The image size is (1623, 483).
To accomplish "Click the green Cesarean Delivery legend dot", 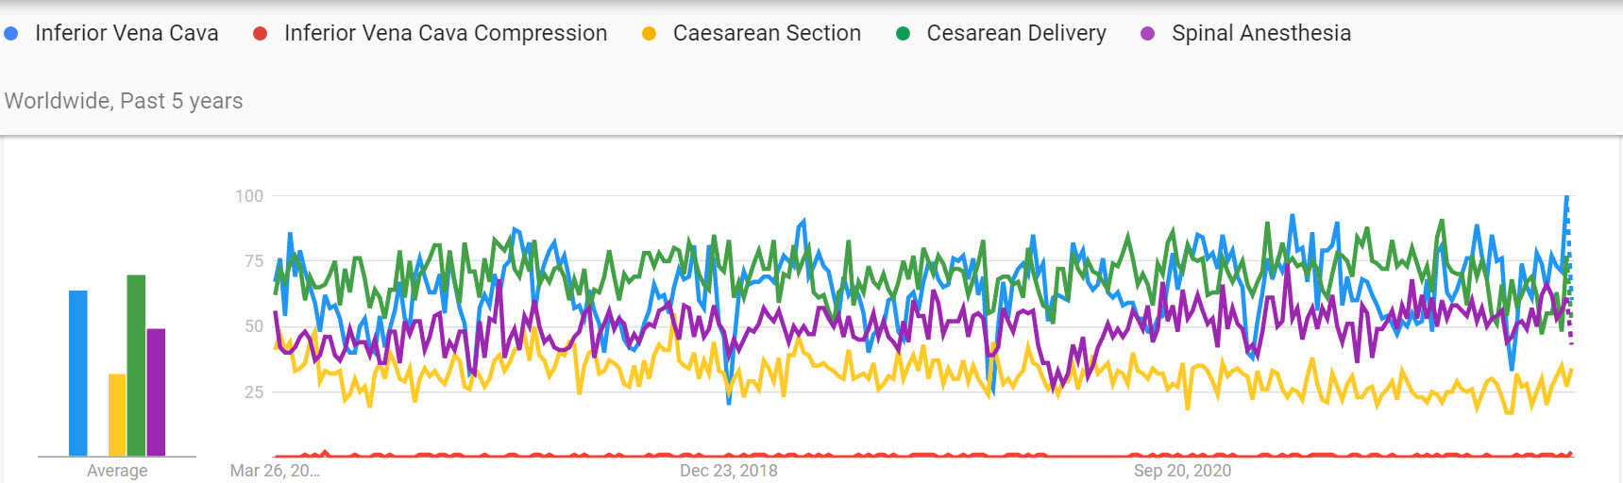I will click(x=903, y=34).
